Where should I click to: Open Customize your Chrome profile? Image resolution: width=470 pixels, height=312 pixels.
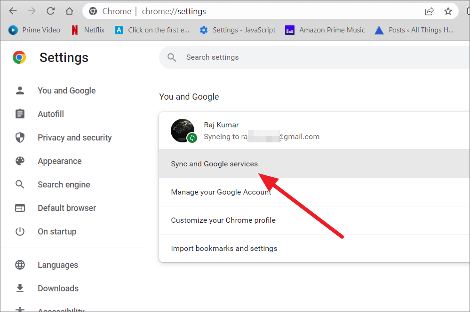pyautogui.click(x=314, y=220)
